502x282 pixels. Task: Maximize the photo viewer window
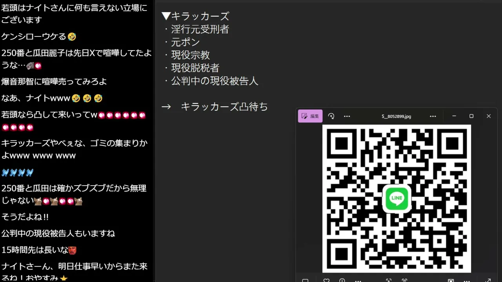click(471, 116)
